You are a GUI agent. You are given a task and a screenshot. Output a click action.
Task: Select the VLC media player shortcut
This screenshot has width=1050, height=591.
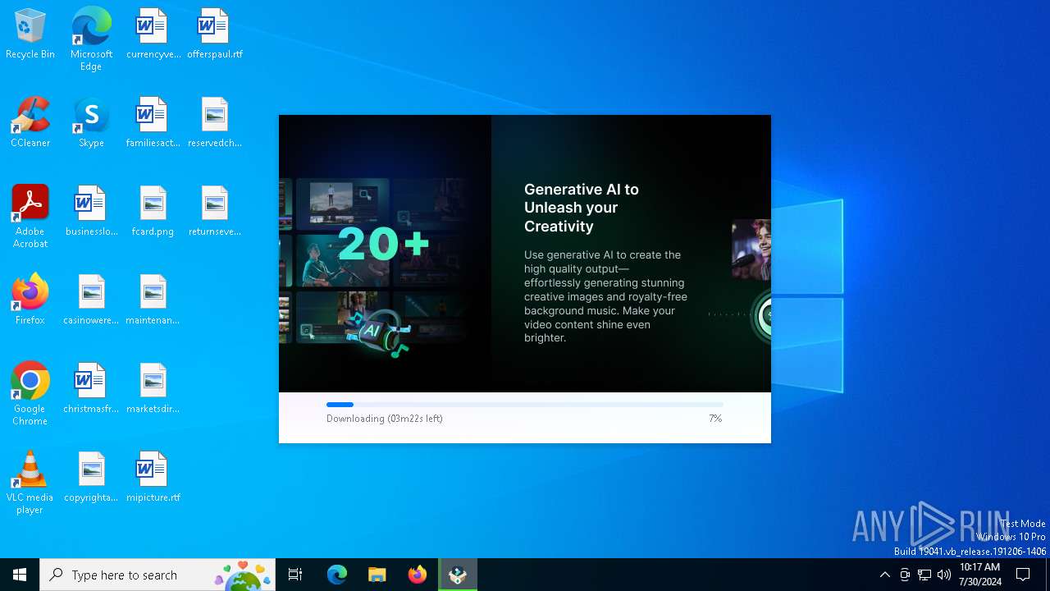point(30,483)
